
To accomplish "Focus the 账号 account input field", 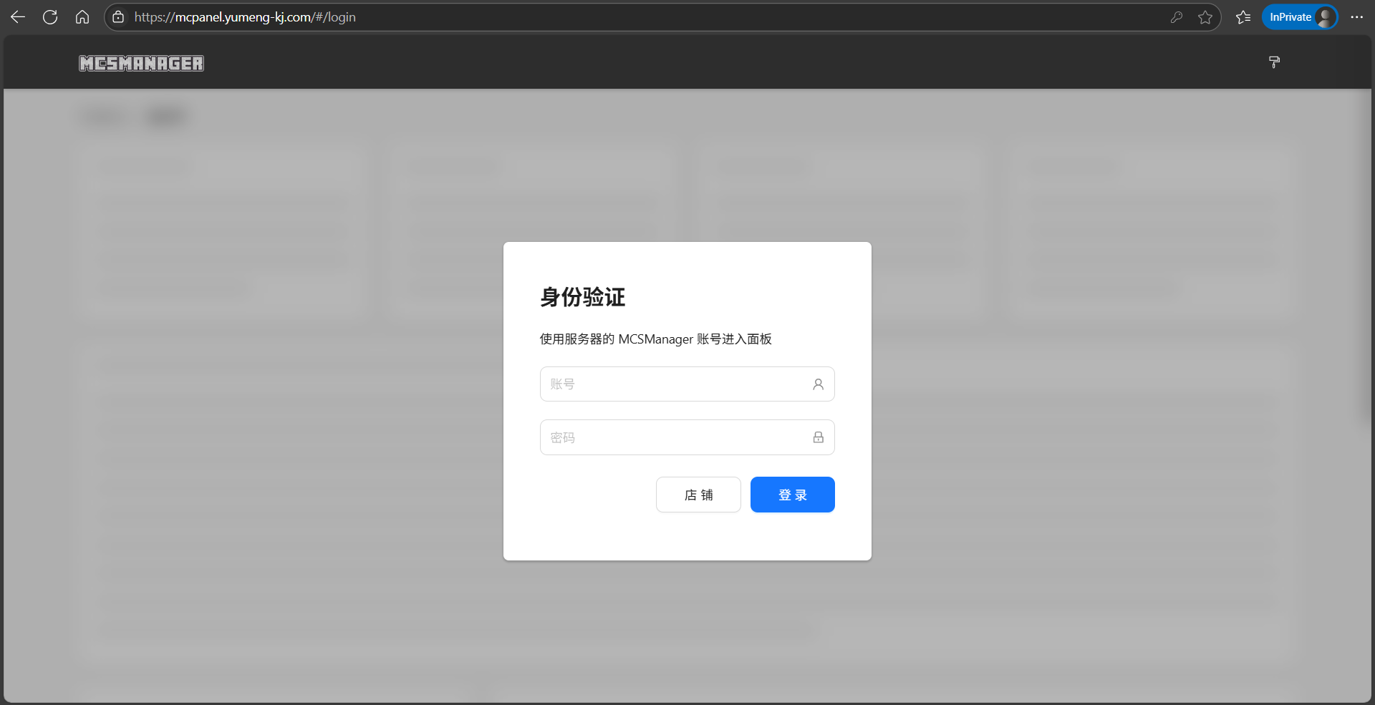I will (673, 384).
